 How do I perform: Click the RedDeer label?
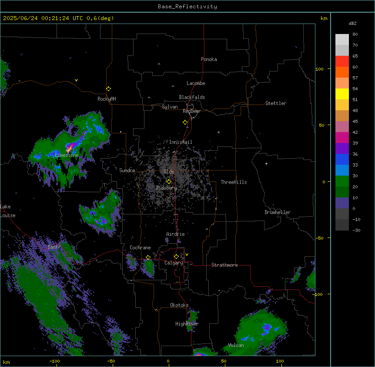(x=192, y=111)
